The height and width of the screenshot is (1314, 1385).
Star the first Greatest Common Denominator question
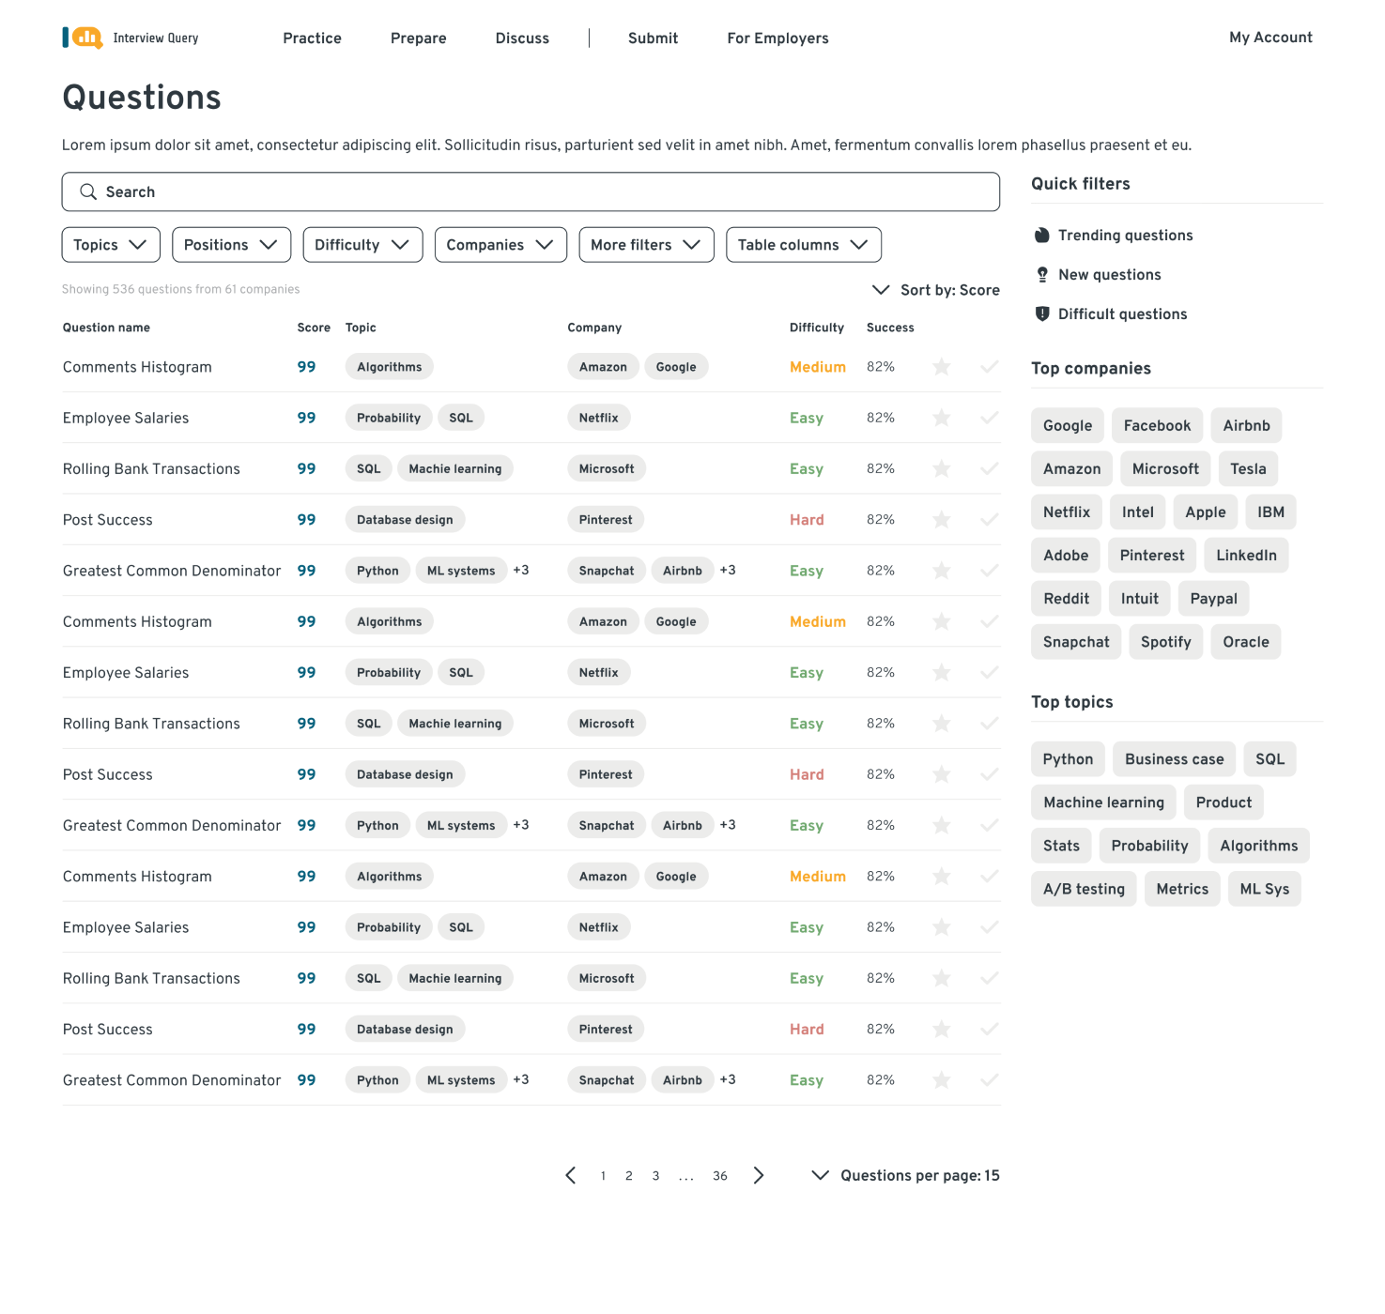(942, 571)
